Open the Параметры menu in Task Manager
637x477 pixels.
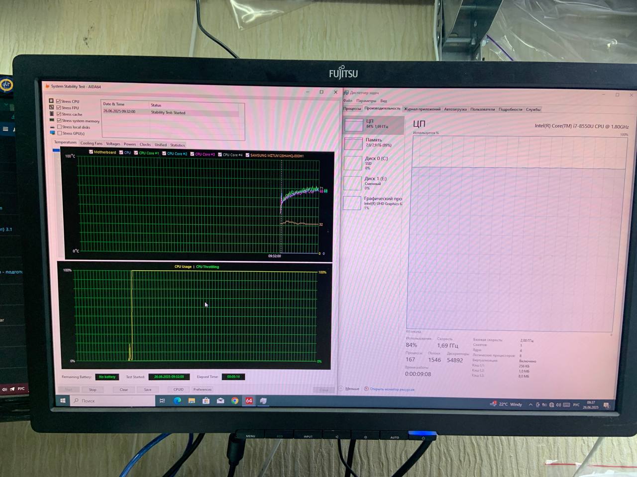[x=366, y=101]
